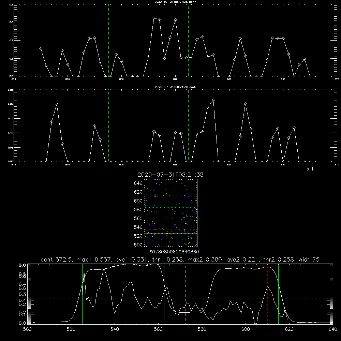
Task: Click the green vertical line near 563 in the bottom plot
Action: (x=164, y=294)
